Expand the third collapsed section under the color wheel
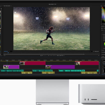 (101, 54)
